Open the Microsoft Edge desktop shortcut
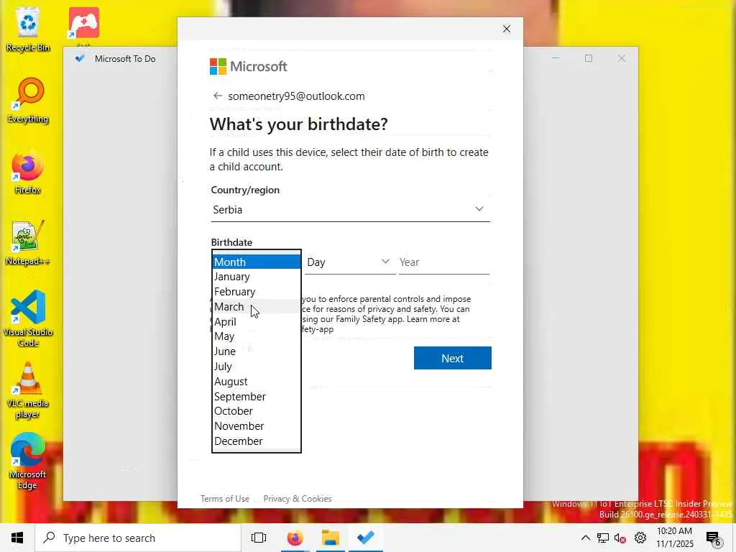Viewport: 736px width, 552px height. [x=28, y=461]
